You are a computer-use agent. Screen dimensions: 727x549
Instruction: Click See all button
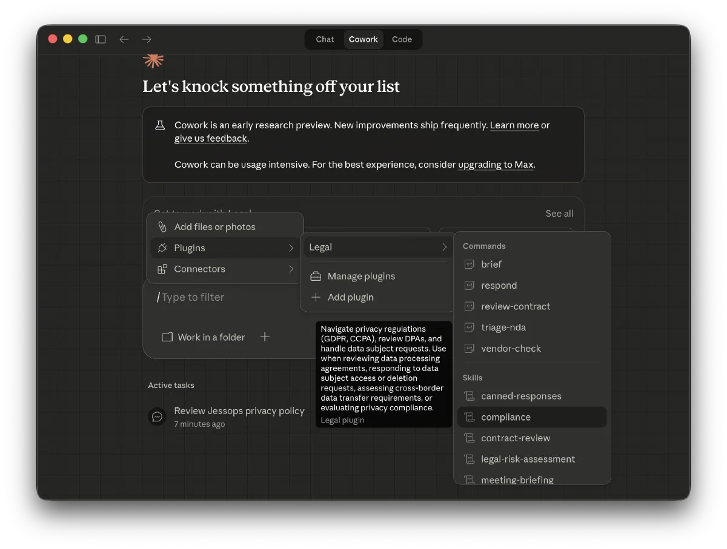click(559, 214)
